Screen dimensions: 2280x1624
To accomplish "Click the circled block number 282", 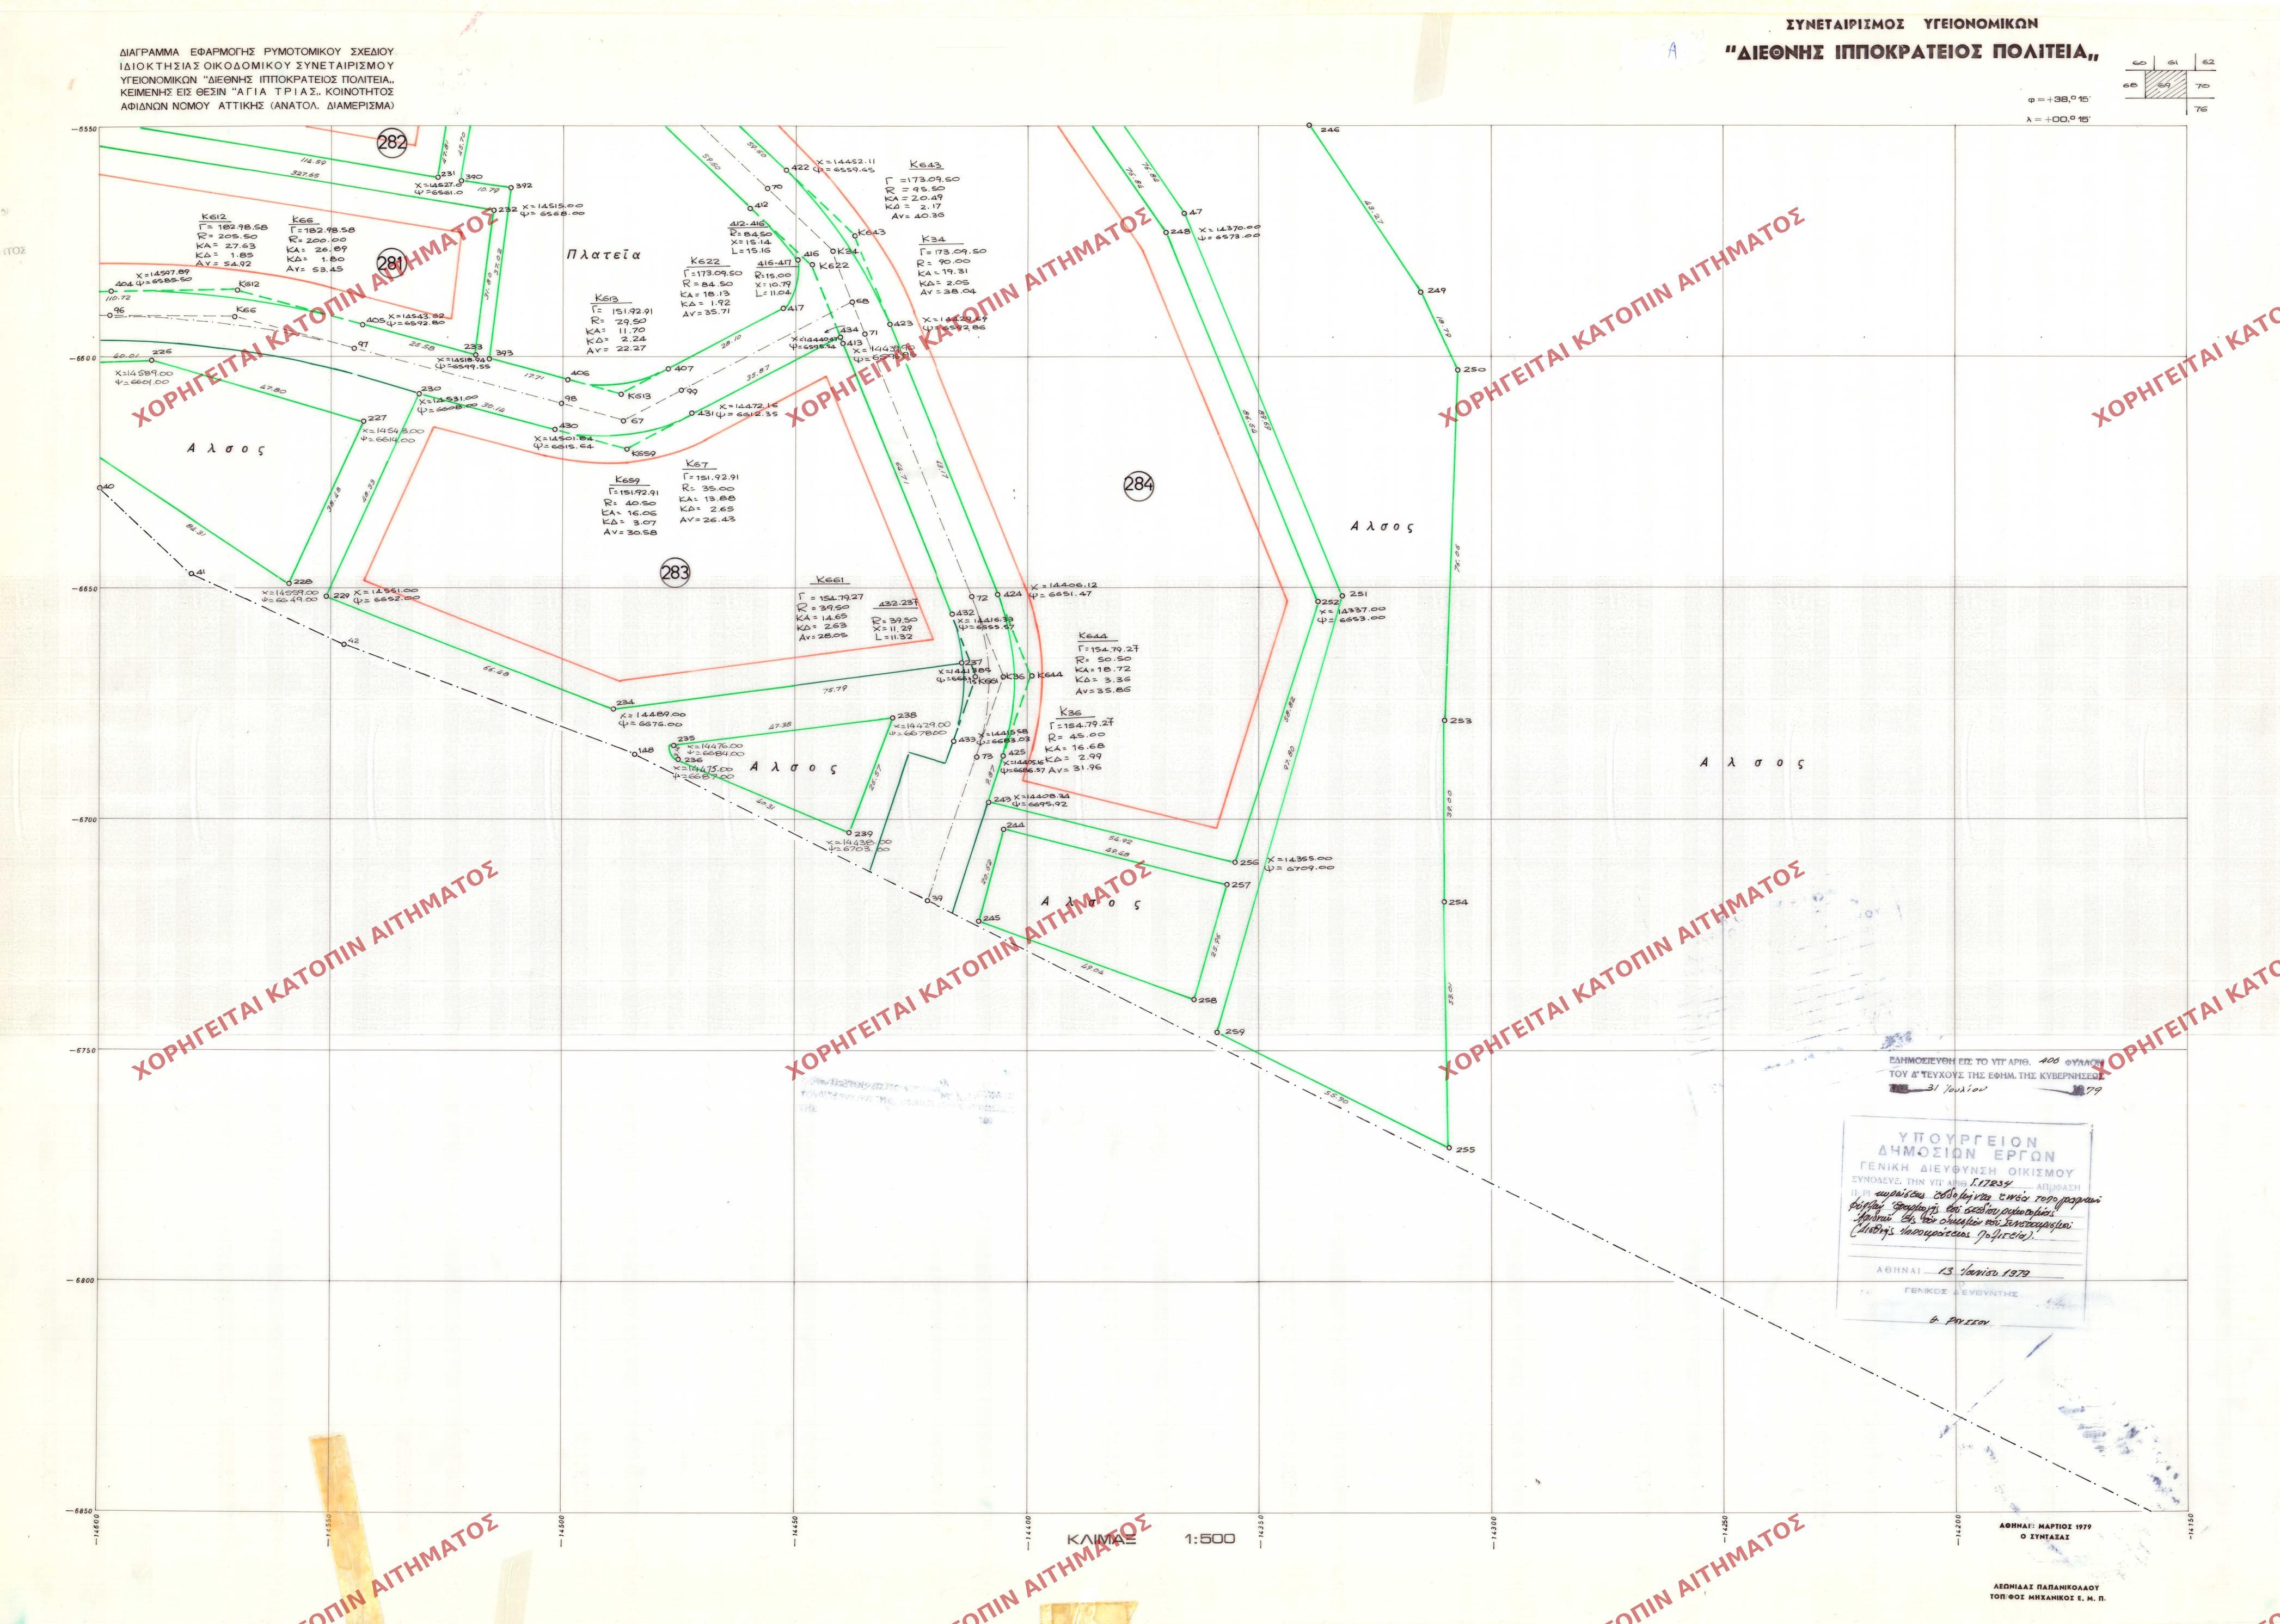I will [x=392, y=142].
